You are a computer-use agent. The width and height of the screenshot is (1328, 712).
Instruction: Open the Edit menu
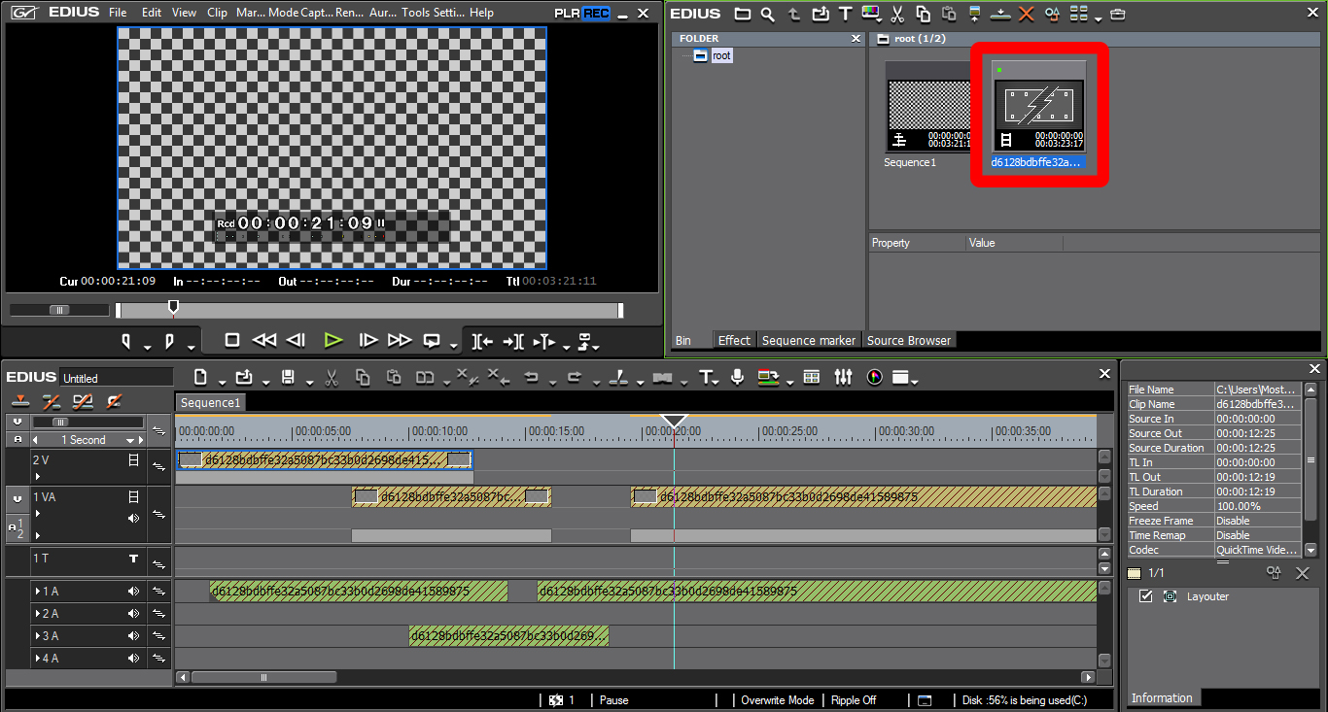pos(152,13)
